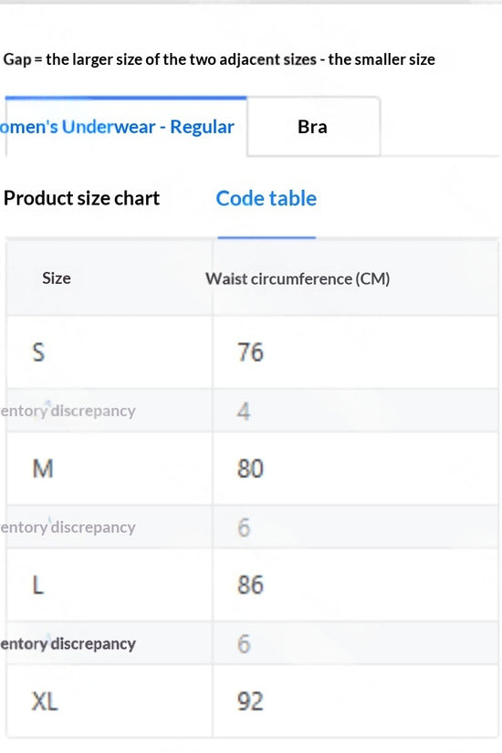The image size is (502, 753).
Task: Click the discrepancy label between L and XL
Action: [x=68, y=643]
